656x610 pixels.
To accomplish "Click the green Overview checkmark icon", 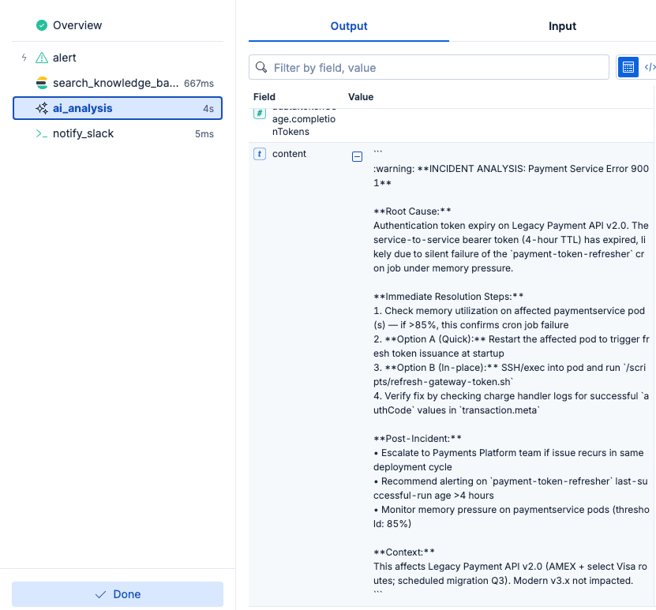I will tap(42, 25).
